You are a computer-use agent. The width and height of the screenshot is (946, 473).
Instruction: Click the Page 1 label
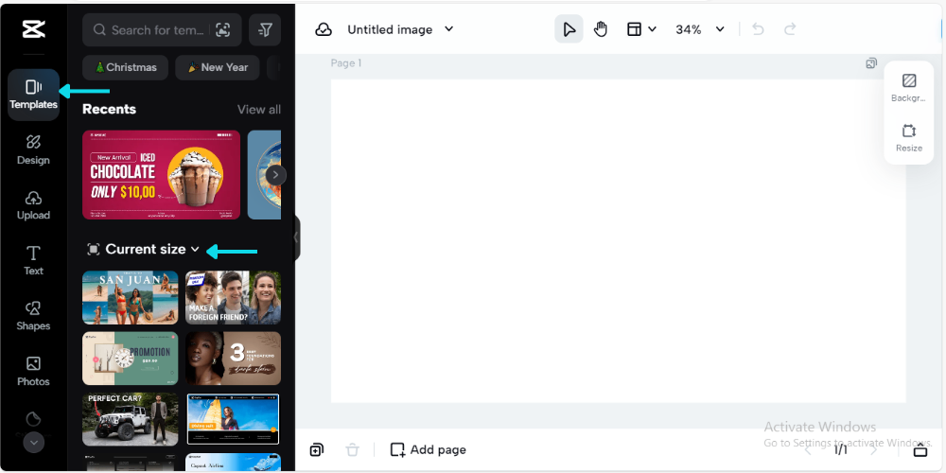[x=345, y=62]
